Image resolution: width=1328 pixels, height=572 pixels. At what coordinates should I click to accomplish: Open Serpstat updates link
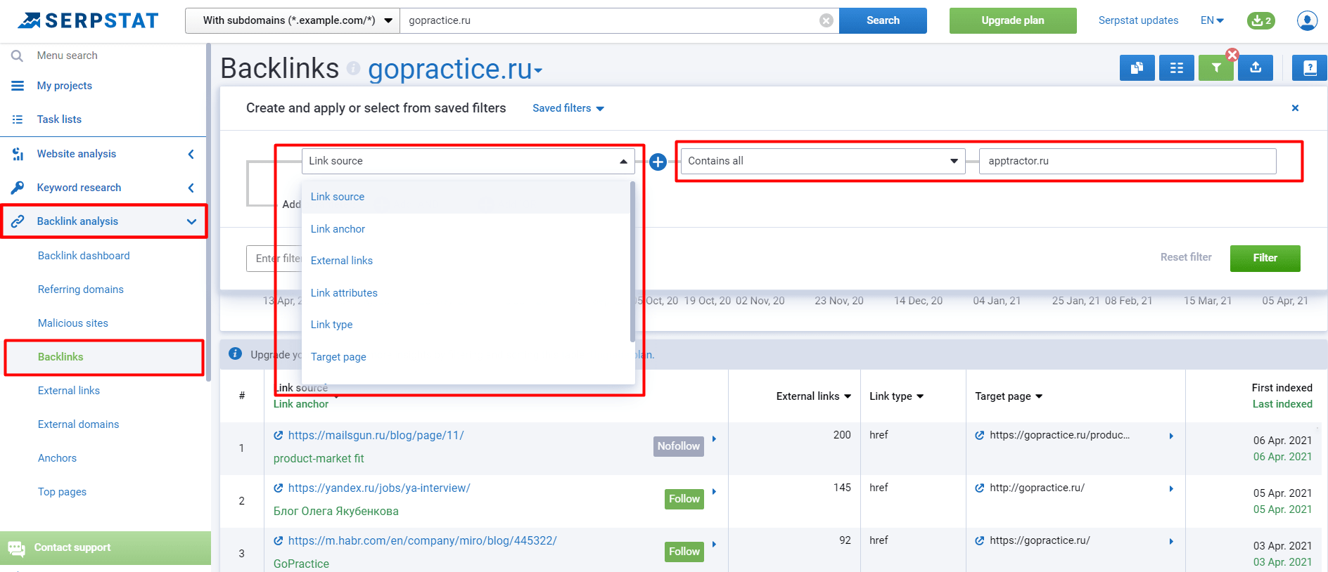pos(1138,20)
